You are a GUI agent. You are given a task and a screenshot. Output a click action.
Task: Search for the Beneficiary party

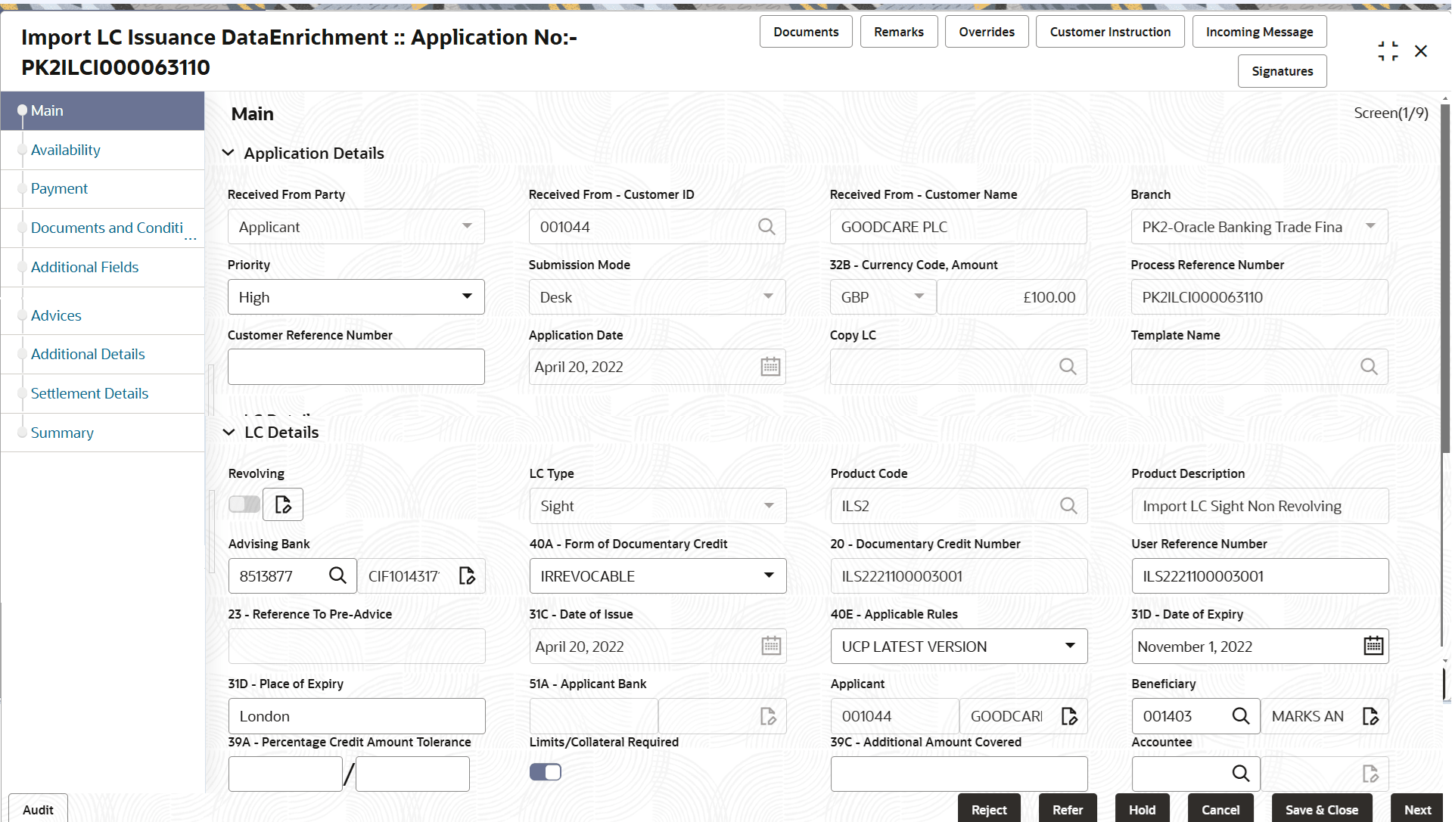point(1240,715)
